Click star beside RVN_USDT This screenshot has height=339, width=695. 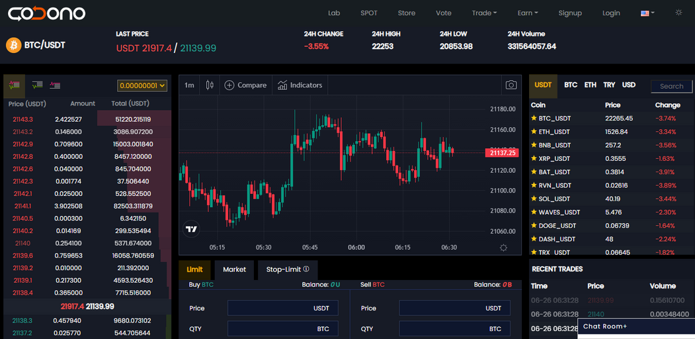(x=534, y=185)
